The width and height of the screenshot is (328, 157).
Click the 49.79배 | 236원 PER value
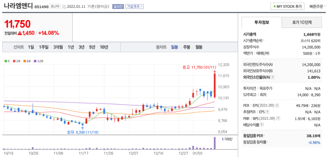coord(308,106)
